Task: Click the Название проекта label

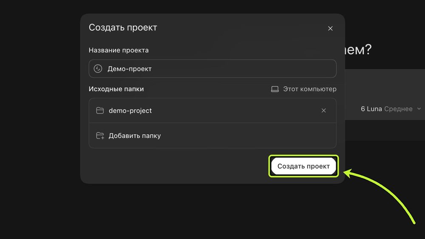Action: click(119, 50)
